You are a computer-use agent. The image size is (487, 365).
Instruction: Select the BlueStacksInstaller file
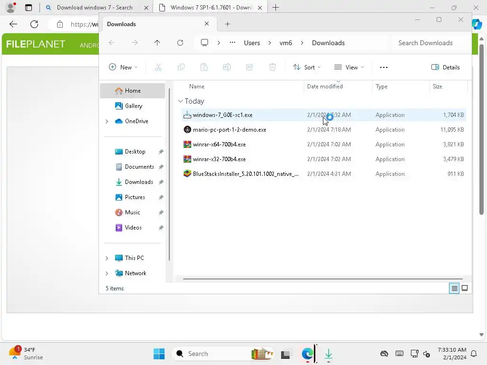(x=323, y=174)
